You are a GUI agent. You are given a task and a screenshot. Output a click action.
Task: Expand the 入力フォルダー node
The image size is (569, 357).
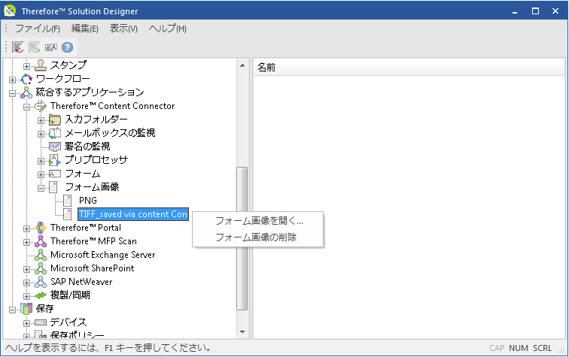pos(41,120)
